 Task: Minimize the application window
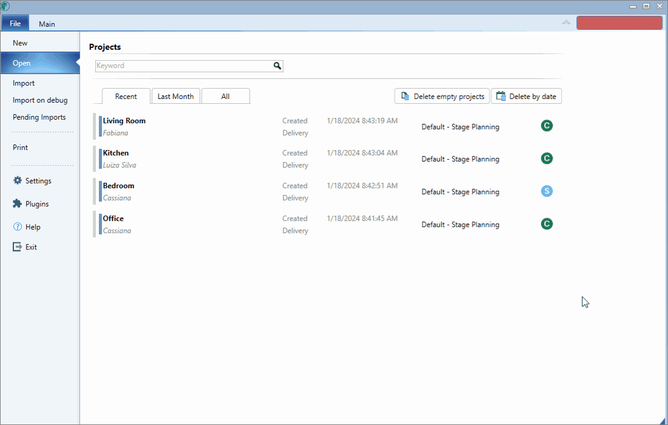pos(633,7)
